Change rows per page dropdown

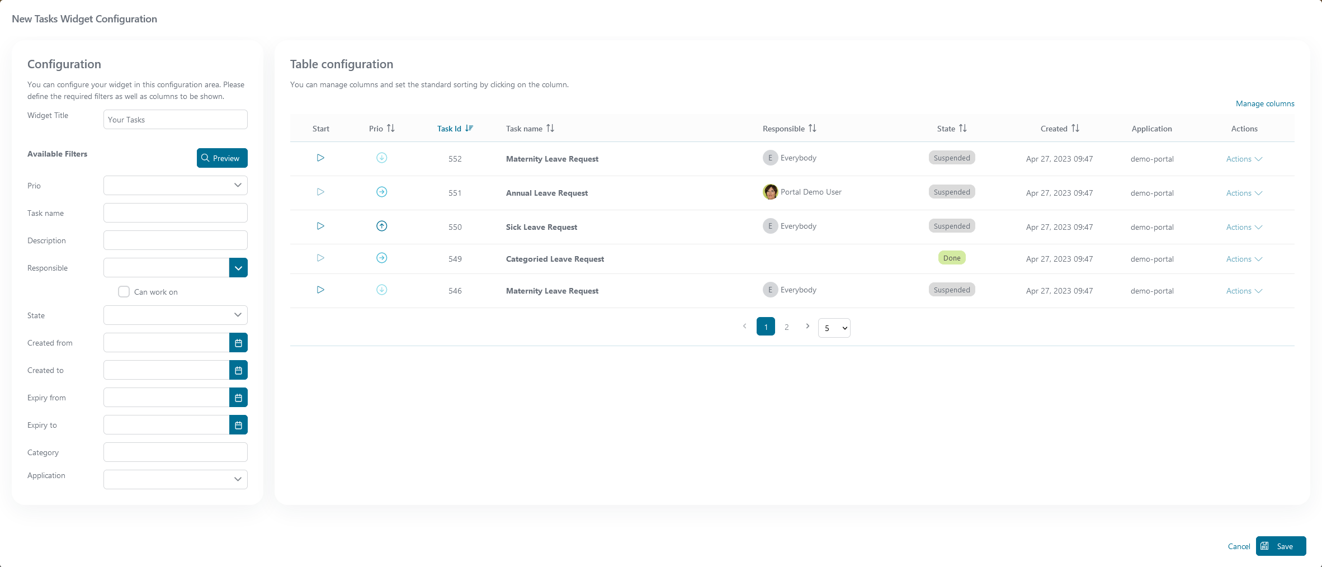pyautogui.click(x=834, y=328)
